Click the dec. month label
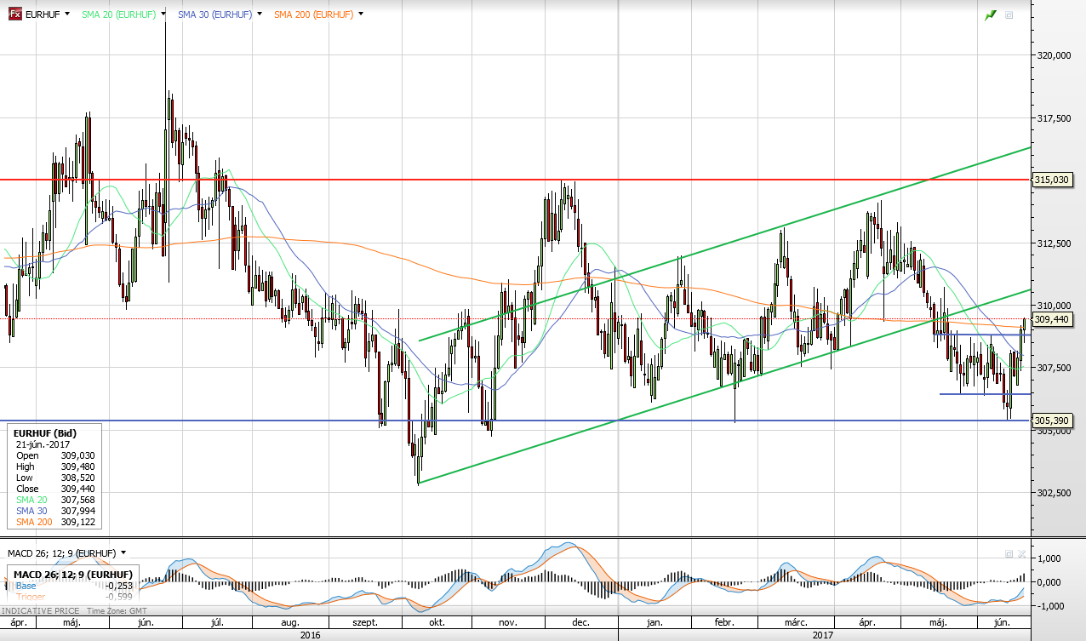This screenshot has width=1086, height=641. [581, 623]
